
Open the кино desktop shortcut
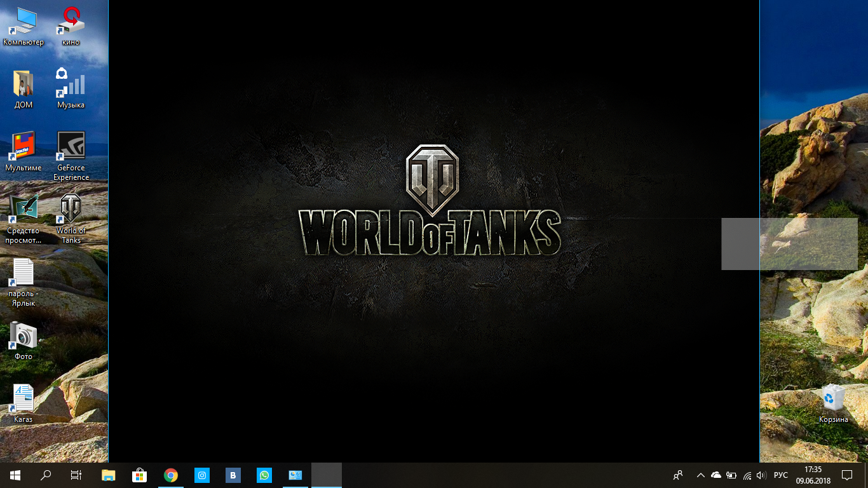pos(71,26)
